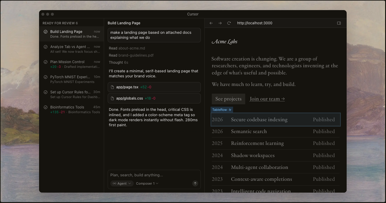Click the check circle next to Bioinformatics Tools
The image size is (386, 203).
pyautogui.click(x=46, y=107)
